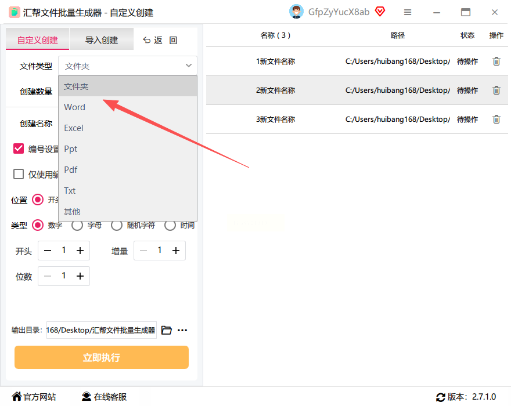Select Txt option in dropdown list

pyautogui.click(x=127, y=190)
